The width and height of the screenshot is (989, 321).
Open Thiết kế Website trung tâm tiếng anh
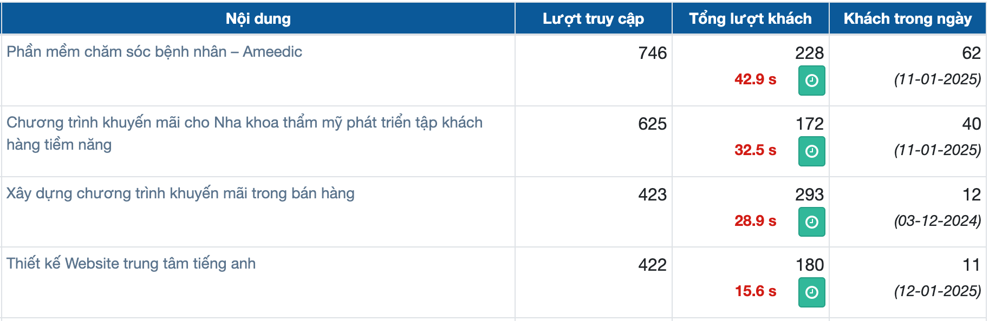[x=131, y=264]
